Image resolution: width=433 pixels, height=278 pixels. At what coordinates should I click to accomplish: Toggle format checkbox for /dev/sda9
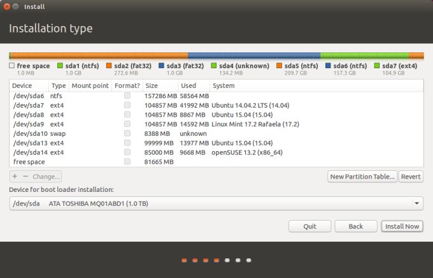pos(127,124)
